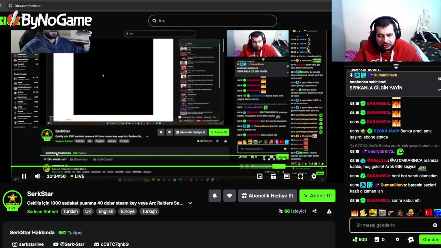Image resolution: width=441 pixels, height=248 pixels.
Task: Pause the live stream playback
Action: (x=24, y=176)
